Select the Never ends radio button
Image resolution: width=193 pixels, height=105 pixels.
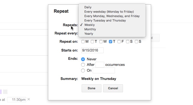pos(83,59)
